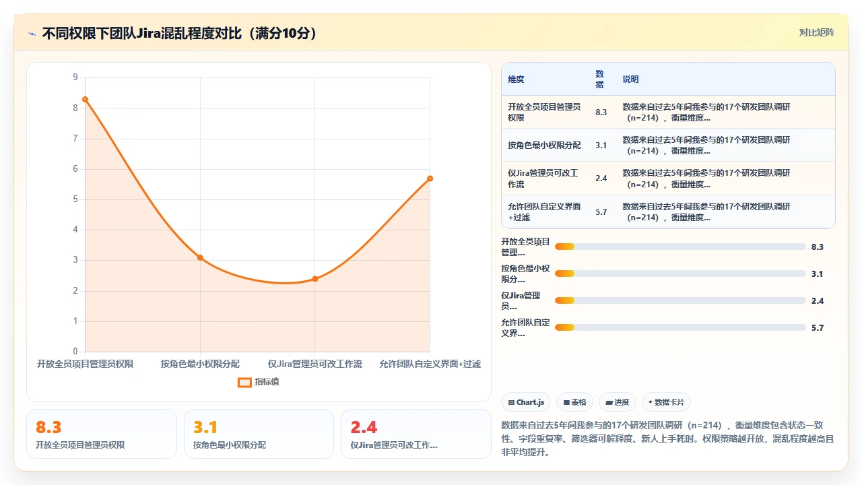Select the Chart.js tag chip
862x485 pixels.
(526, 402)
